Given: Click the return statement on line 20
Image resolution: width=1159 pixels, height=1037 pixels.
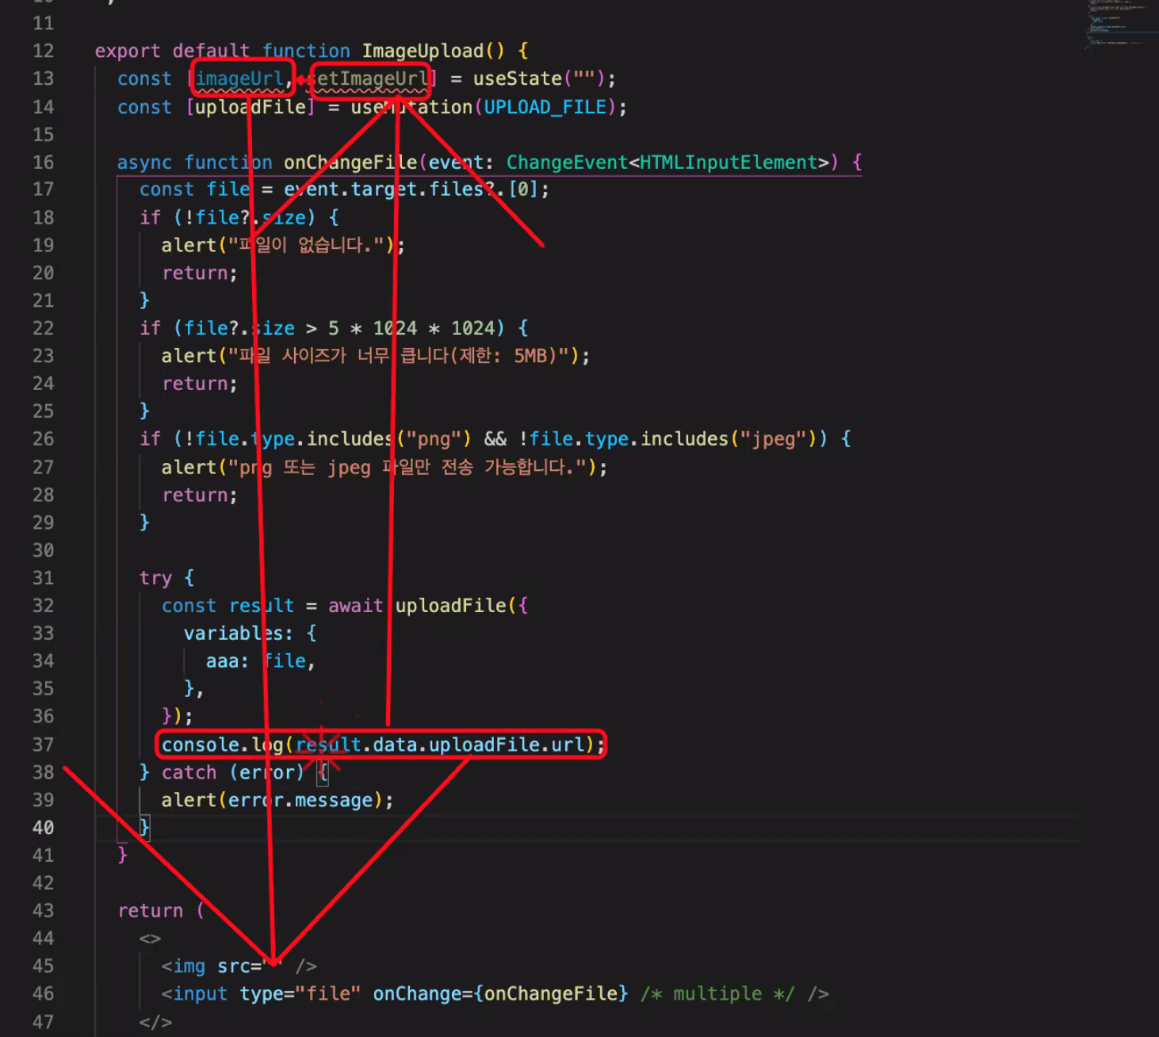Looking at the screenshot, I should pos(200,273).
